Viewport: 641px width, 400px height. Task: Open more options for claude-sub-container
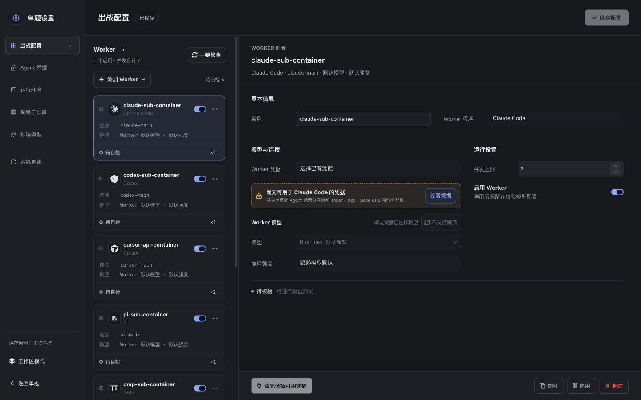(x=215, y=109)
